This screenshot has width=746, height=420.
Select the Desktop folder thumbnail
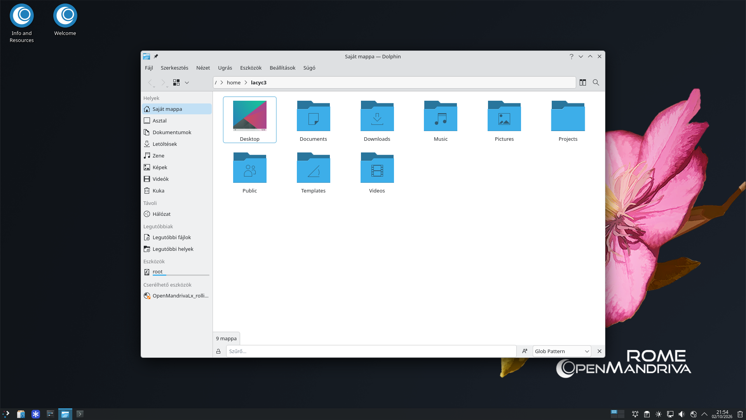tap(249, 116)
